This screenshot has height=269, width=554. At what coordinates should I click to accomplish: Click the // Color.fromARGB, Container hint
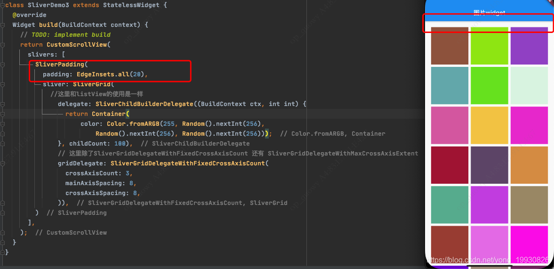click(x=333, y=134)
